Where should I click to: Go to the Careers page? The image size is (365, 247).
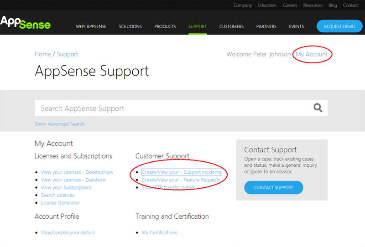coord(290,5)
